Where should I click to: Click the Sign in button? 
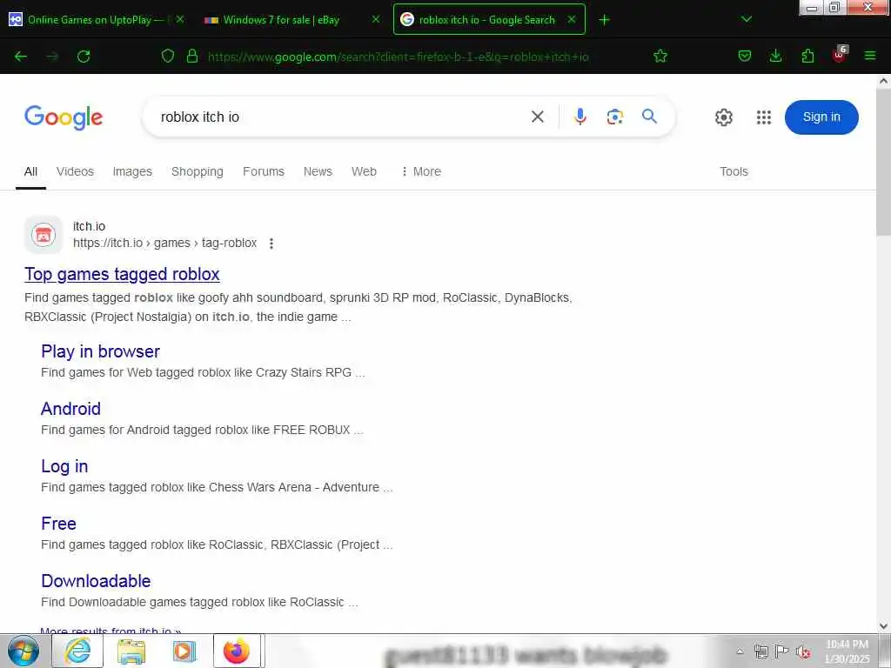[x=821, y=117]
